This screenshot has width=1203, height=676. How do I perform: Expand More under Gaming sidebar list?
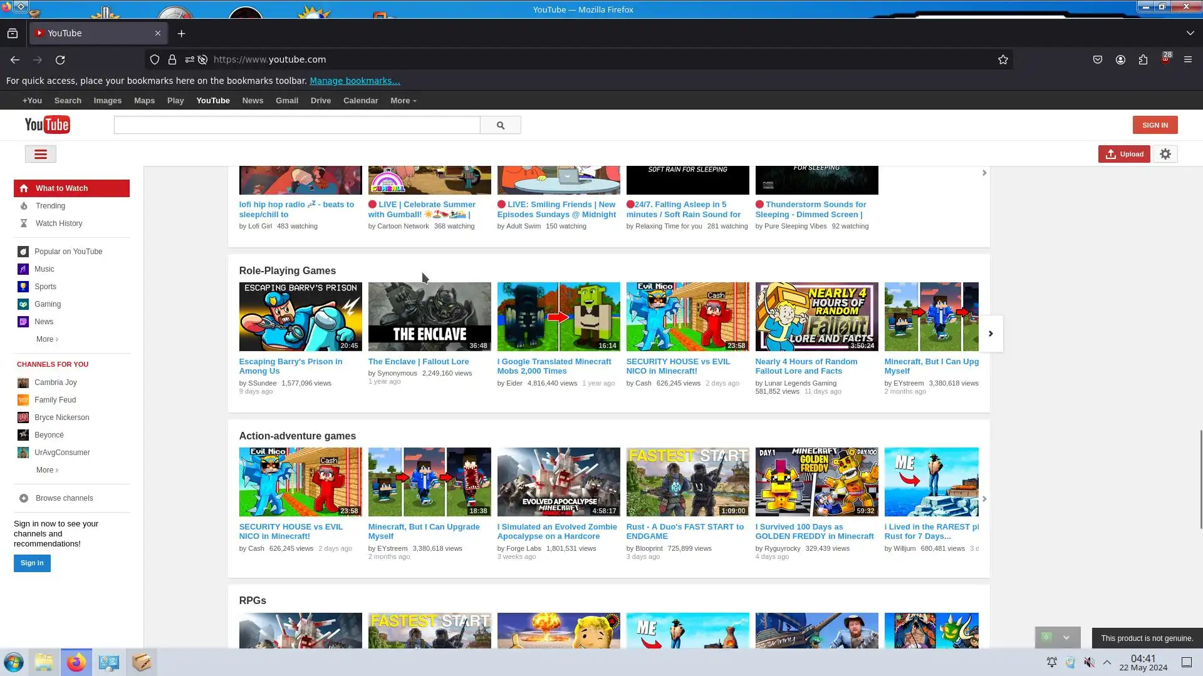(46, 339)
